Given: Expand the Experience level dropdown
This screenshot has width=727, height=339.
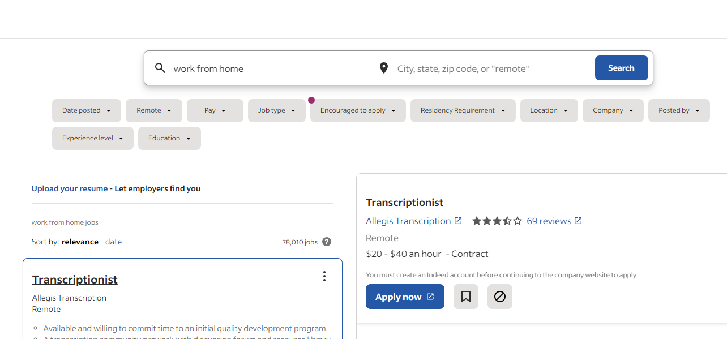Looking at the screenshot, I should click(x=93, y=138).
